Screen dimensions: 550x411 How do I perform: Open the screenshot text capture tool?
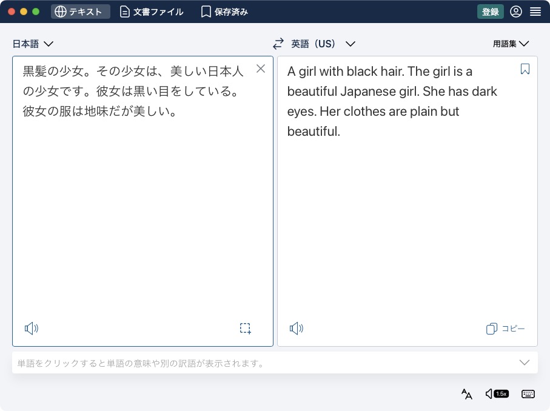(245, 328)
